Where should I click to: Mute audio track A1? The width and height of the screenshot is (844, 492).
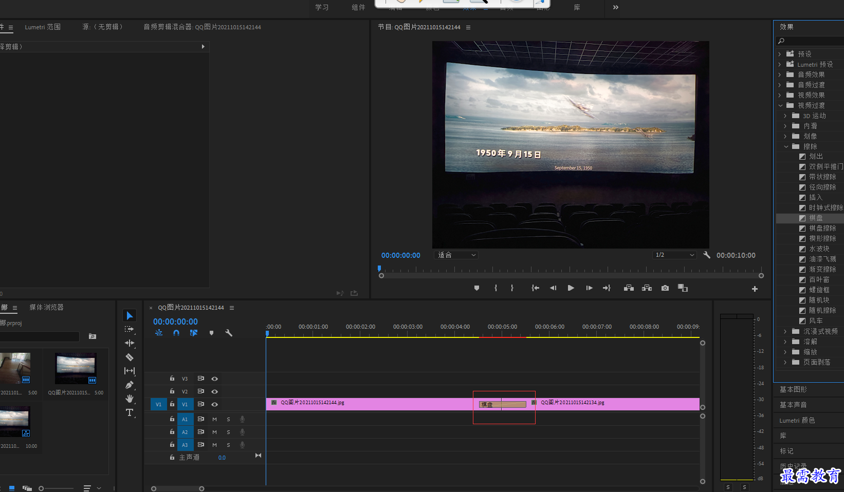pyautogui.click(x=214, y=419)
